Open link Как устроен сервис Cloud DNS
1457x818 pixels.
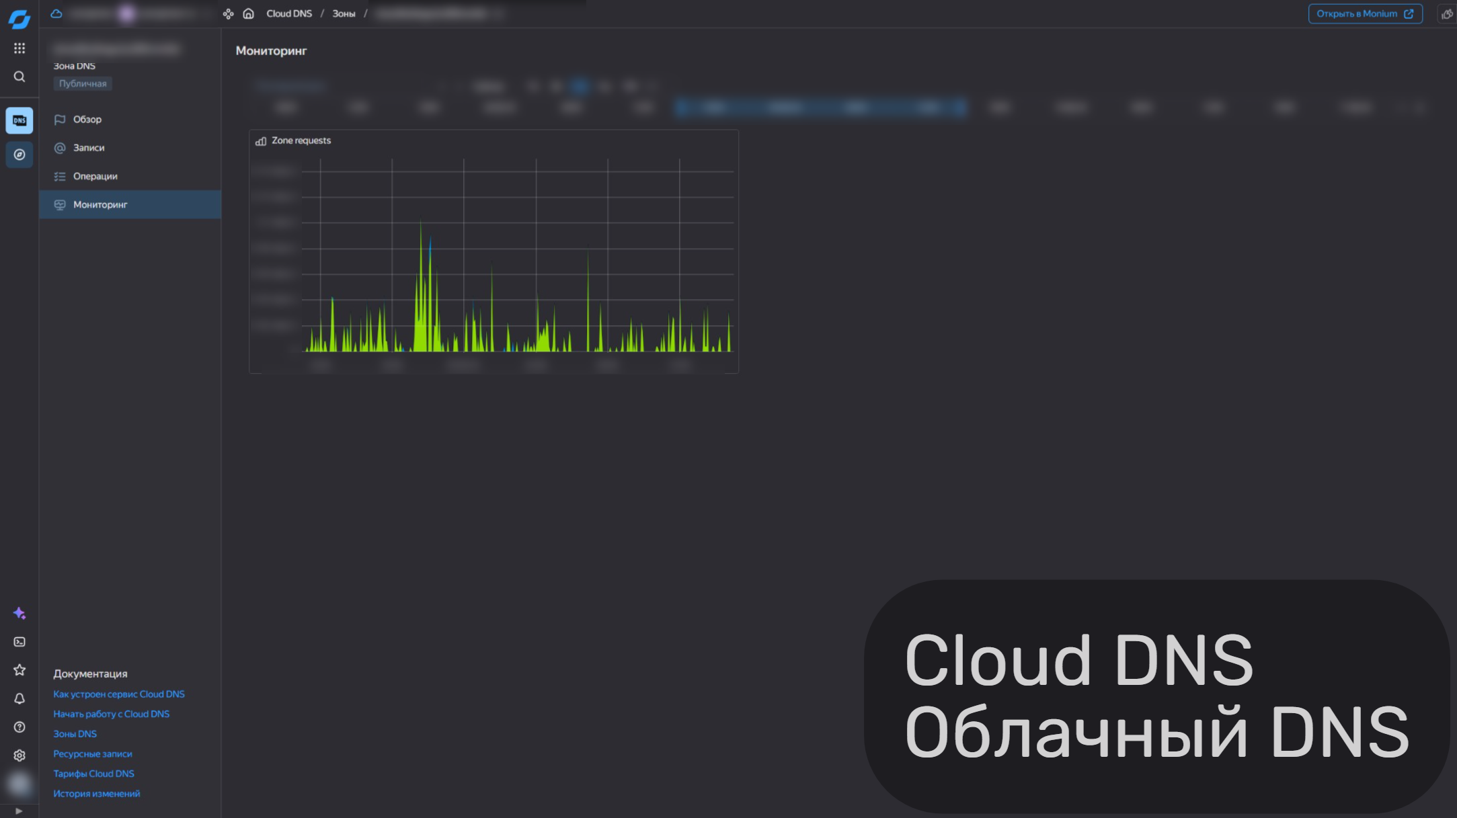pyautogui.click(x=119, y=694)
